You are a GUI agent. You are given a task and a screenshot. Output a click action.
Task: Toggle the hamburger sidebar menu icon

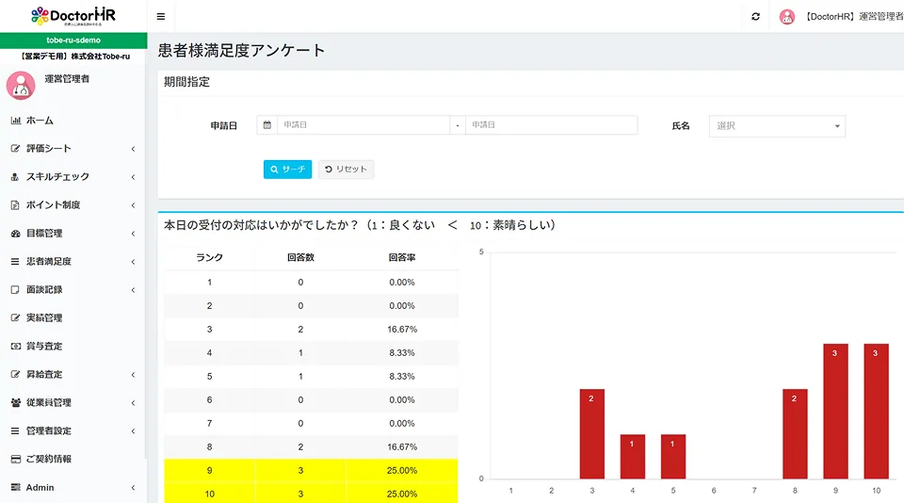161,17
